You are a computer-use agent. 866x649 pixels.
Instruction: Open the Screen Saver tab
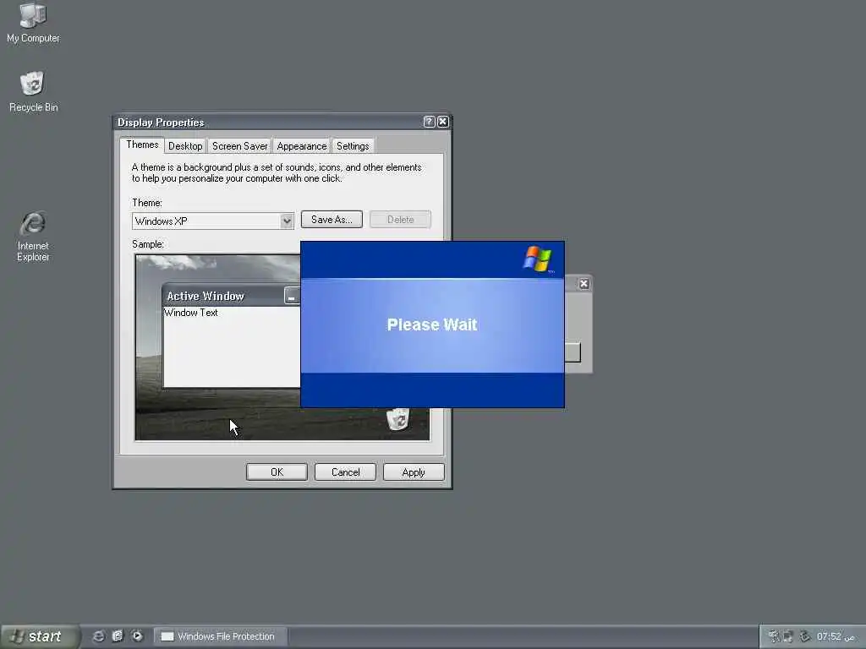coord(239,146)
